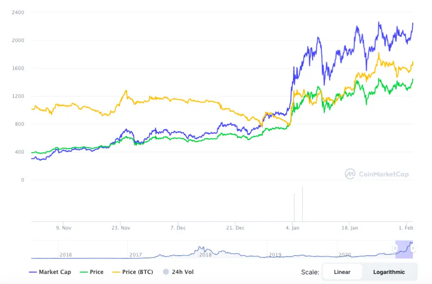Toggle the Market Cap series legend

(50, 272)
